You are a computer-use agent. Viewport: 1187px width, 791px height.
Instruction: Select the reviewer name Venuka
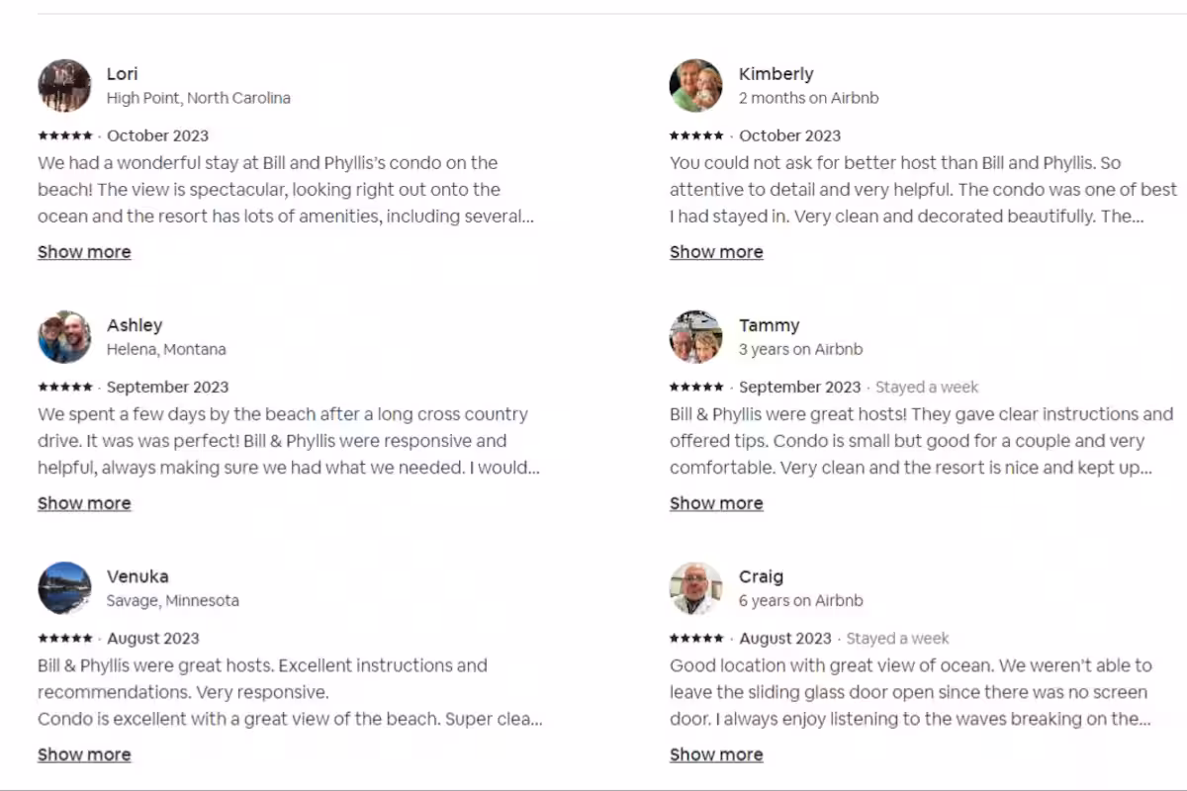pyautogui.click(x=137, y=576)
